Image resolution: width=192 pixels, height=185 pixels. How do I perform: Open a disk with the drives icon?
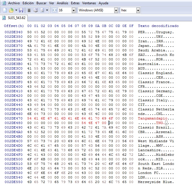point(36,10)
